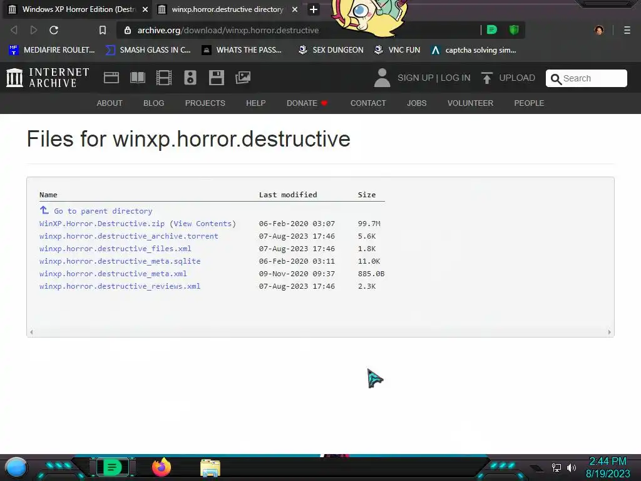Click the browser forward arrow
Screen dimensions: 641x481
click(x=34, y=30)
